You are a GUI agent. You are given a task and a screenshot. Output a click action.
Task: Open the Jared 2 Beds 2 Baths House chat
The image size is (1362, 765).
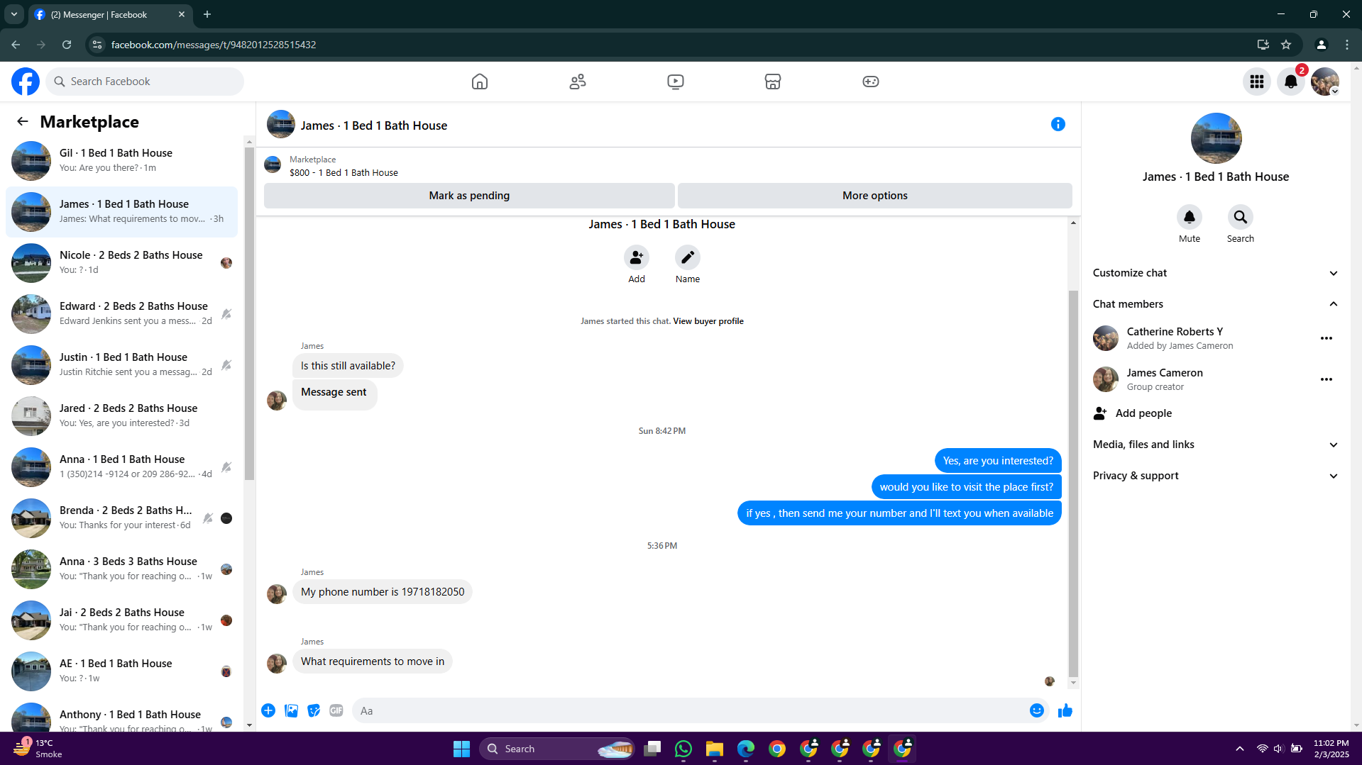point(122,416)
